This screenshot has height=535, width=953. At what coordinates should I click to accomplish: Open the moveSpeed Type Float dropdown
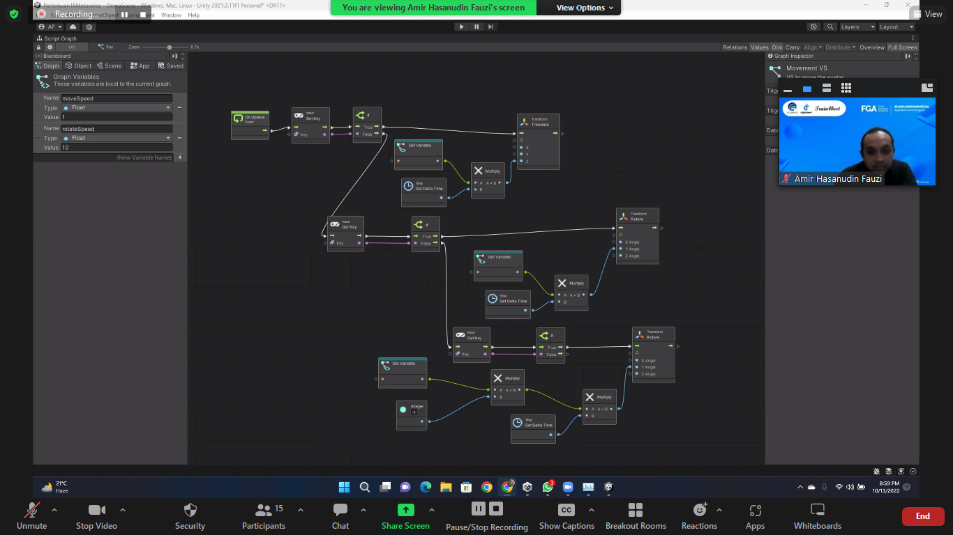(x=117, y=108)
